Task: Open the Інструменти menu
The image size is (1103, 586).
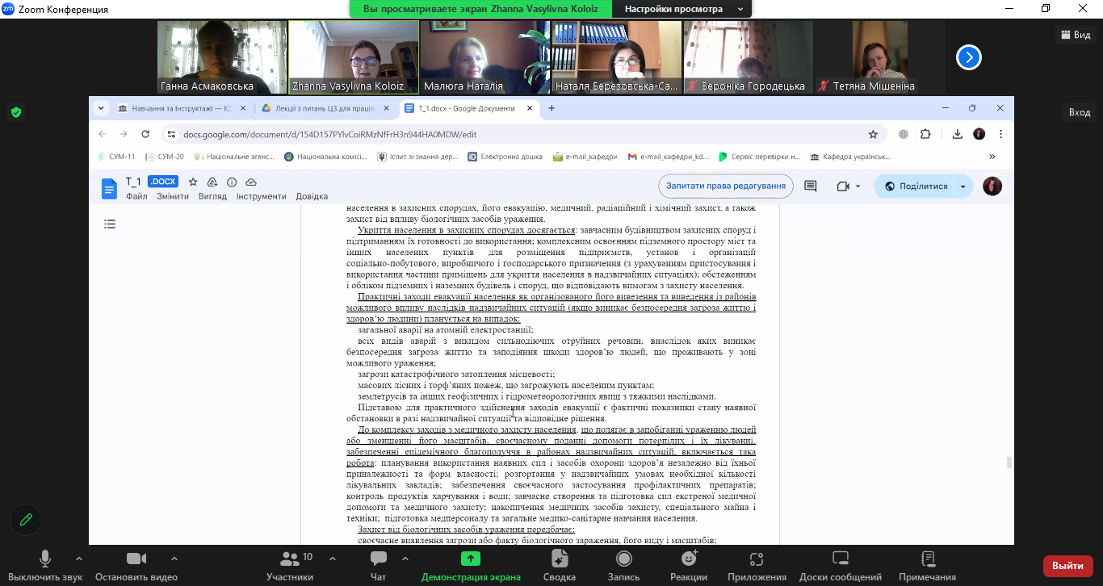Action: coord(261,196)
